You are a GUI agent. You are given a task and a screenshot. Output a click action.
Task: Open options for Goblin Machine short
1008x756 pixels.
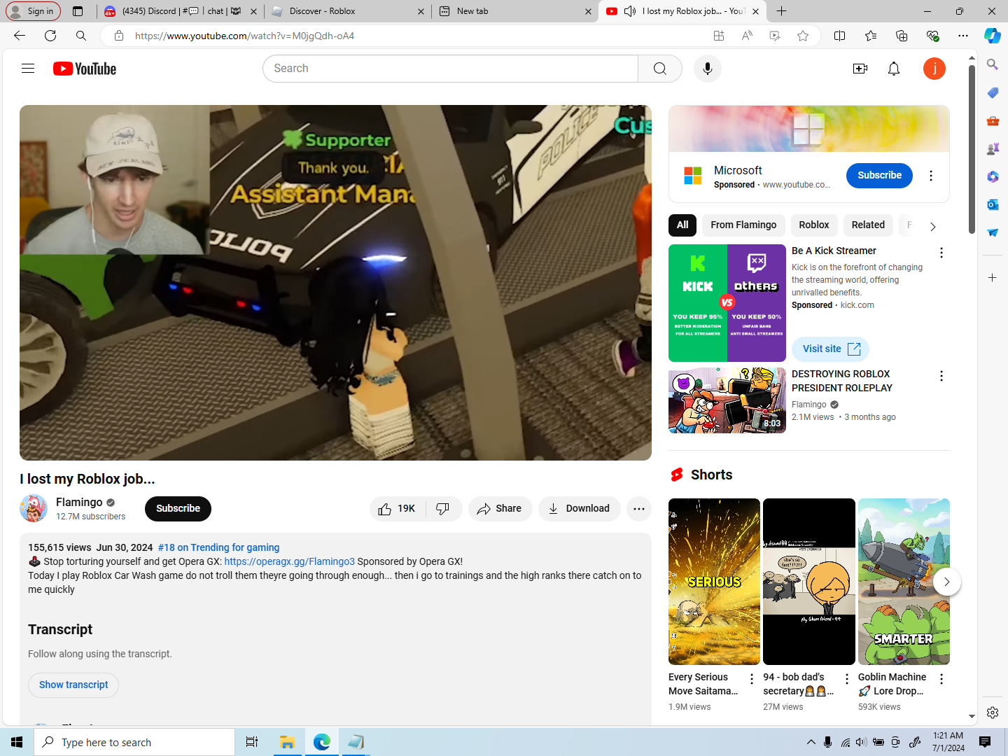(x=941, y=679)
